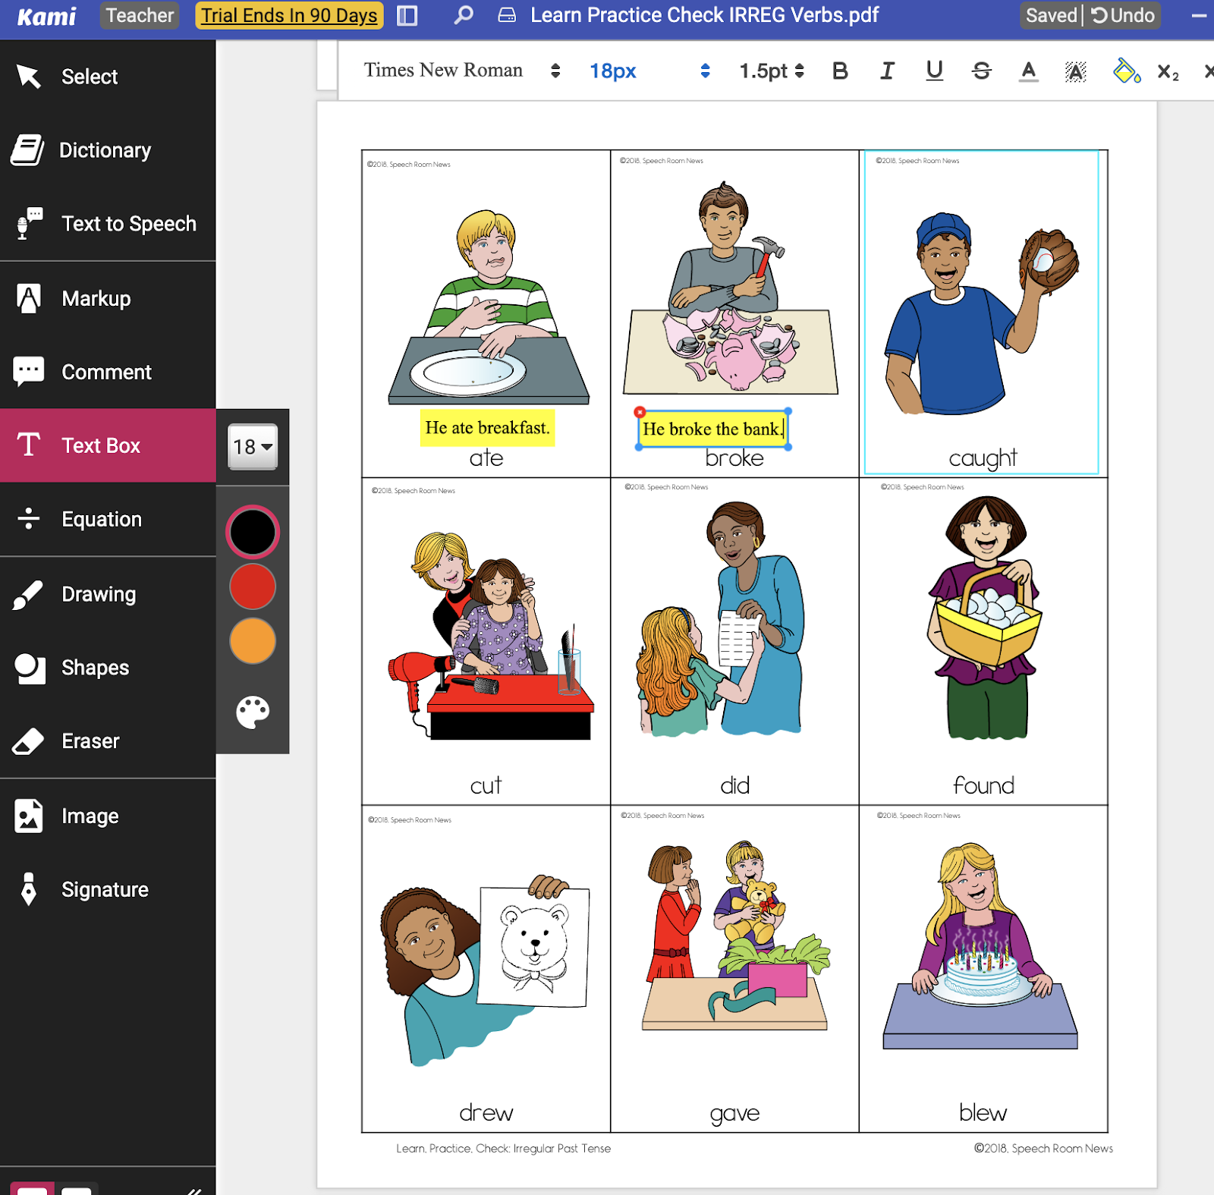Viewport: 1214px width, 1195px height.
Task: Toggle bold formatting
Action: point(840,71)
